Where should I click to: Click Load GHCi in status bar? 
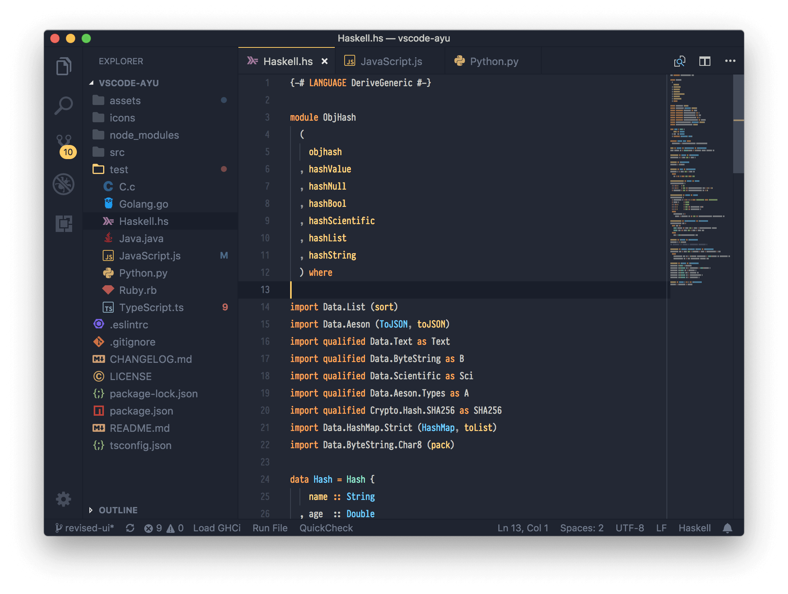[x=217, y=528]
